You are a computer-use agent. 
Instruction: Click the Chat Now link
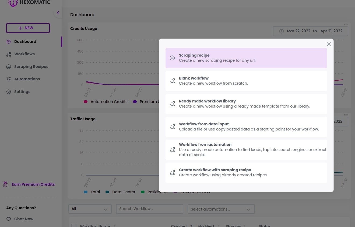pyautogui.click(x=24, y=219)
